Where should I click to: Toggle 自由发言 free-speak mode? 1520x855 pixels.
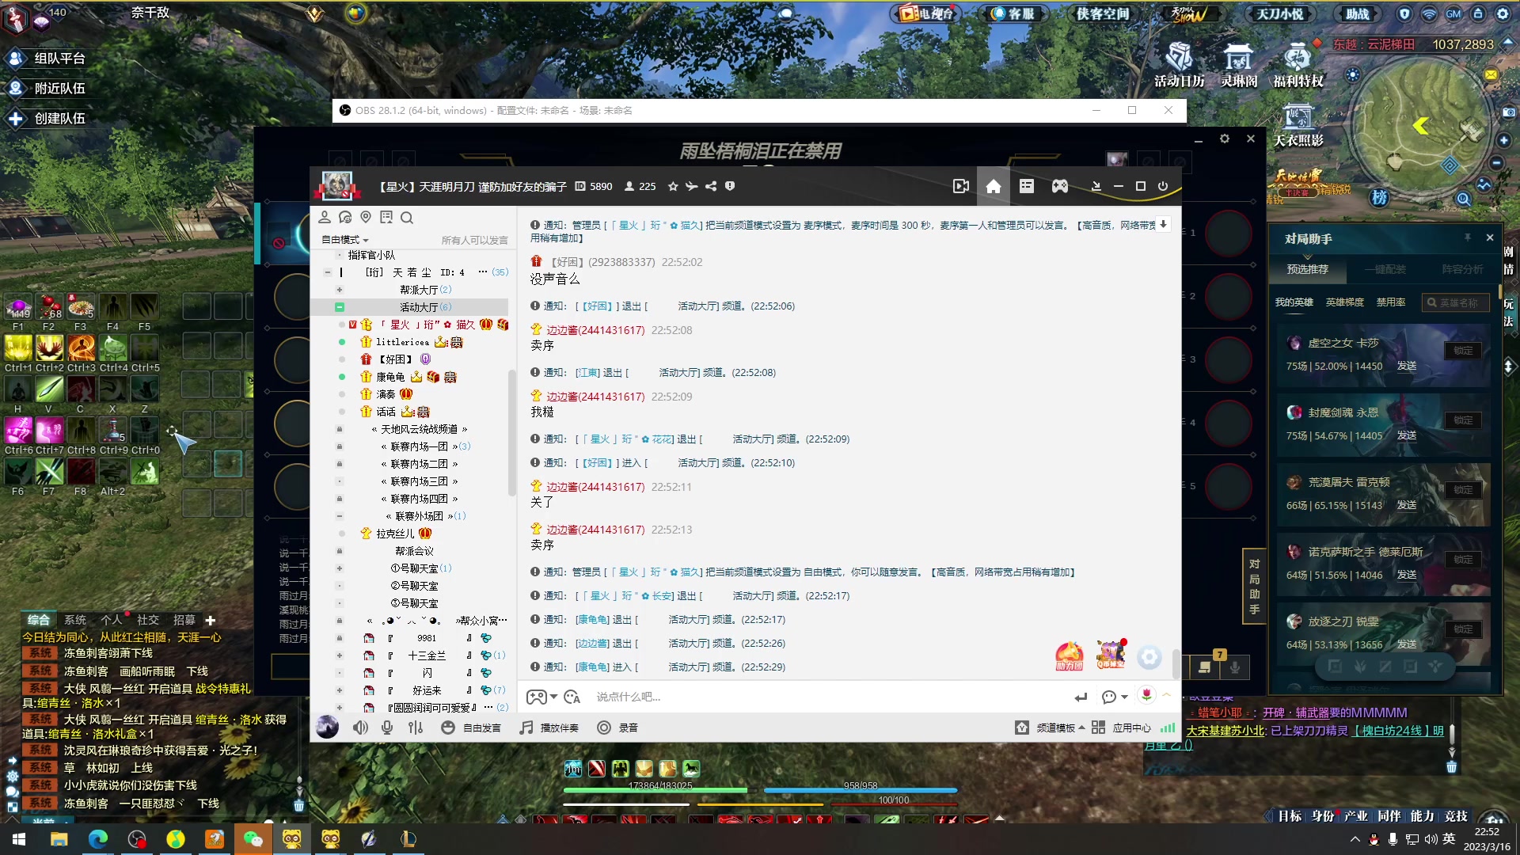click(471, 728)
